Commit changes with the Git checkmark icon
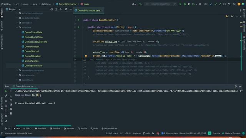 point(216,4)
